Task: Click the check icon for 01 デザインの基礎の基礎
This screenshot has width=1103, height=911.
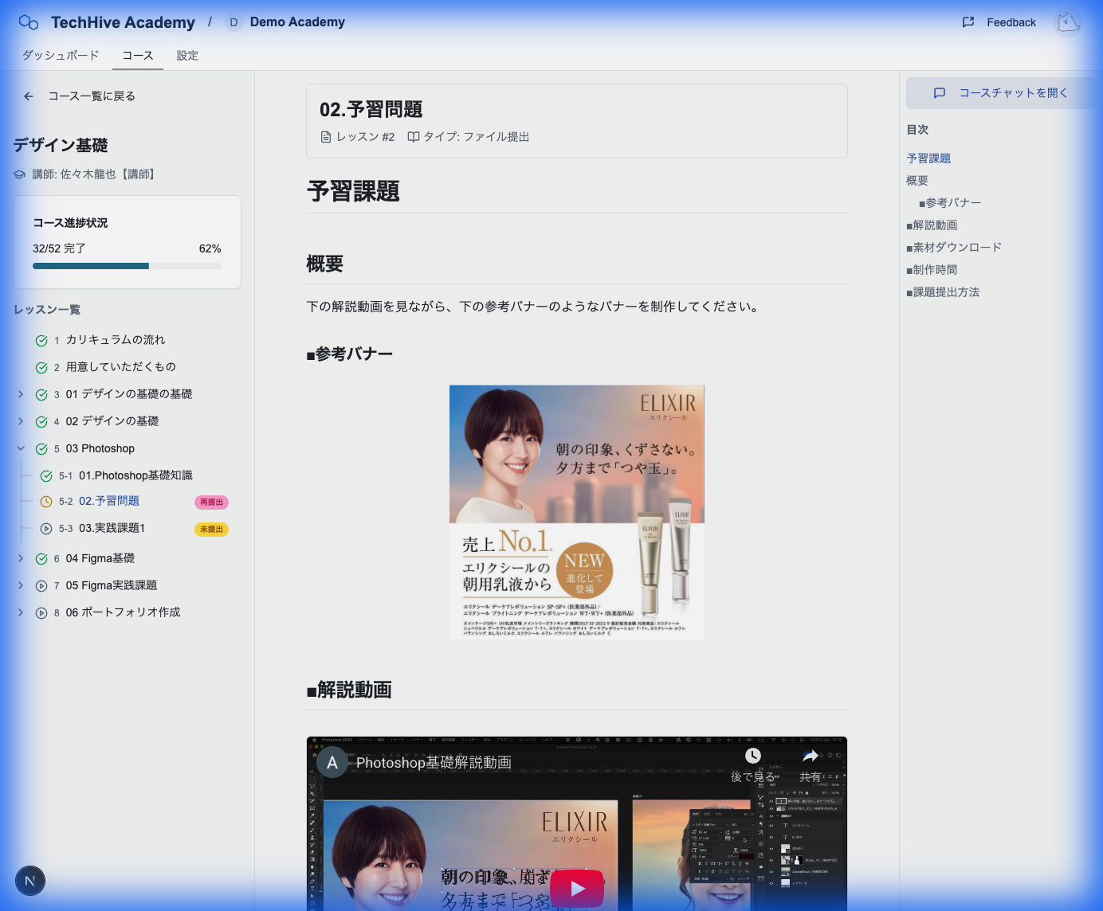Action: point(41,395)
